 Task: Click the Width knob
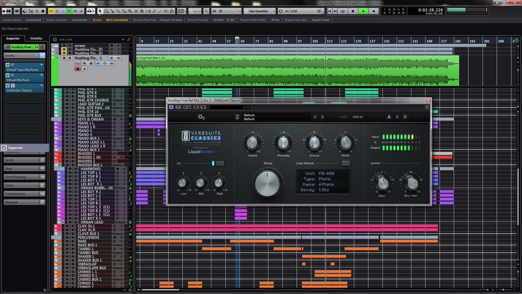[x=345, y=142]
